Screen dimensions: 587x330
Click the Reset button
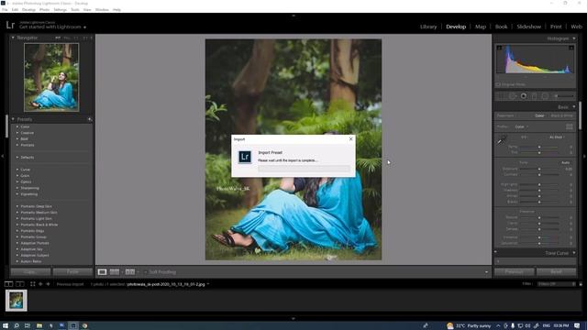[557, 272]
